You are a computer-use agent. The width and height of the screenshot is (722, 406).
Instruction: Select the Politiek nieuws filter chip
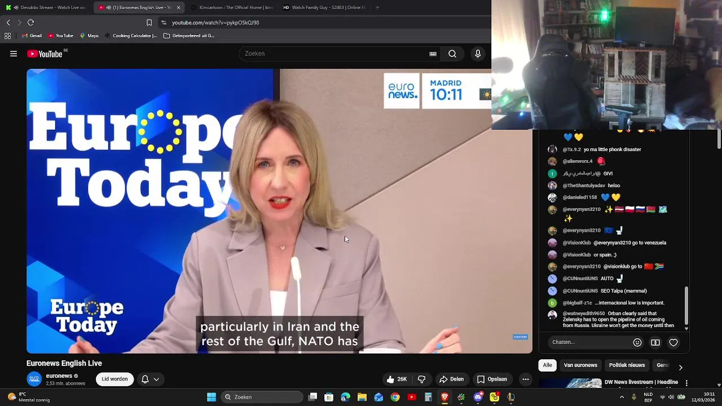coord(627,365)
